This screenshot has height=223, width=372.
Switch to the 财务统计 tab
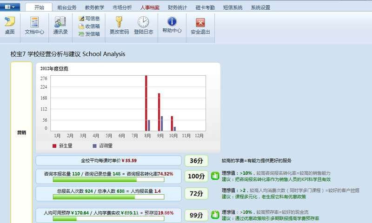[177, 7]
